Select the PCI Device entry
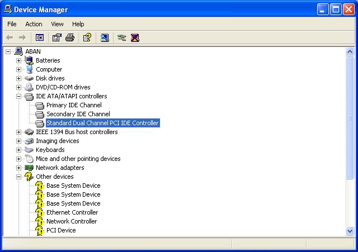Screen dimensions: 358x252 tap(60, 230)
